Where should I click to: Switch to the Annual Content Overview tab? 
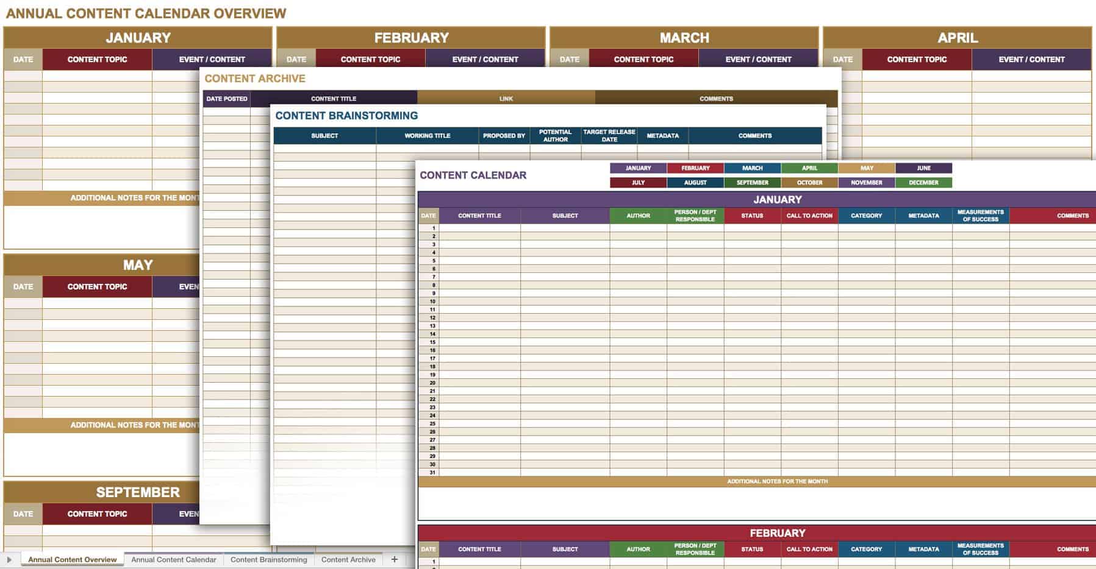click(72, 559)
